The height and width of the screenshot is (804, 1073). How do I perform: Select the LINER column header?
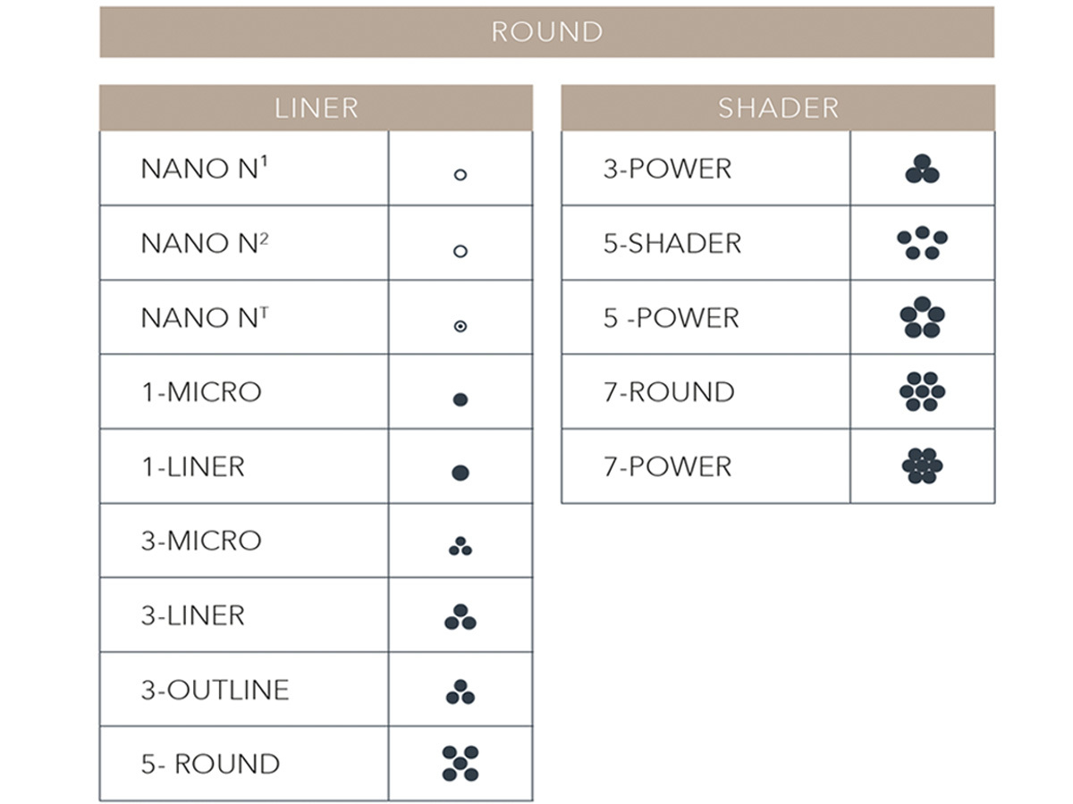pyautogui.click(x=316, y=108)
